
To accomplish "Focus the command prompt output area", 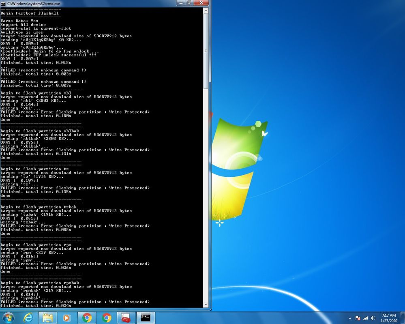I will (101, 162).
